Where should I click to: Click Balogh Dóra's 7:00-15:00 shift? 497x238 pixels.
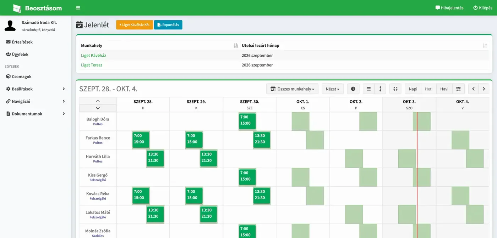point(247,120)
